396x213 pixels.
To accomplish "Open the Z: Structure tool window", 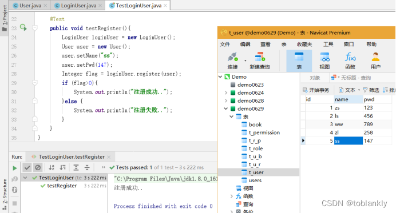I will point(5,194).
